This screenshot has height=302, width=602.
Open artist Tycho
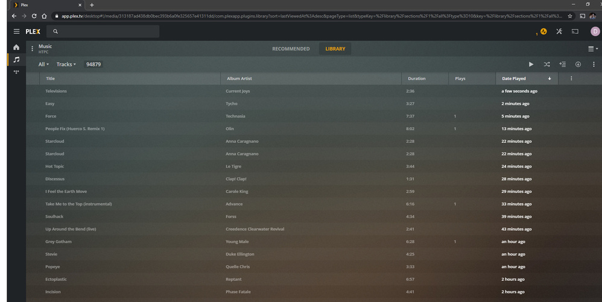(232, 104)
